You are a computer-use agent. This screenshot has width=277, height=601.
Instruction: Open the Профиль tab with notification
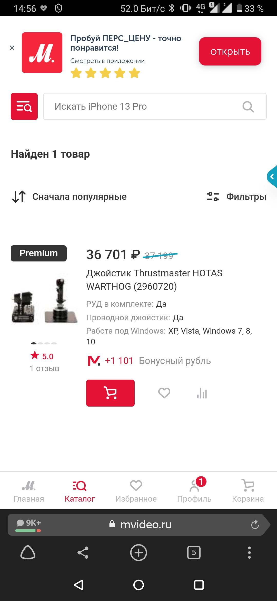tap(194, 491)
